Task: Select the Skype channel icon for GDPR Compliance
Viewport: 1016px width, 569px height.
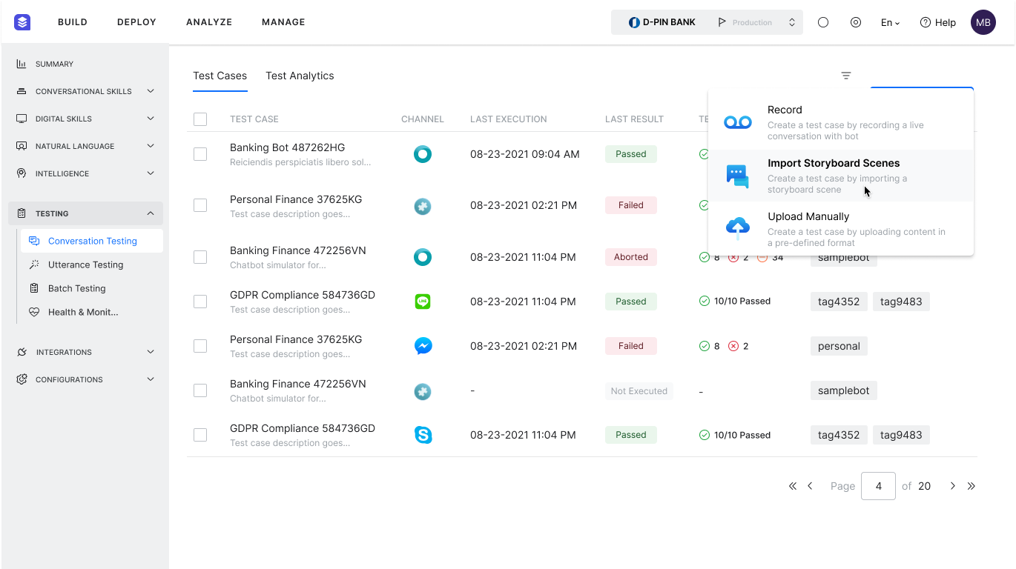Action: [423, 435]
